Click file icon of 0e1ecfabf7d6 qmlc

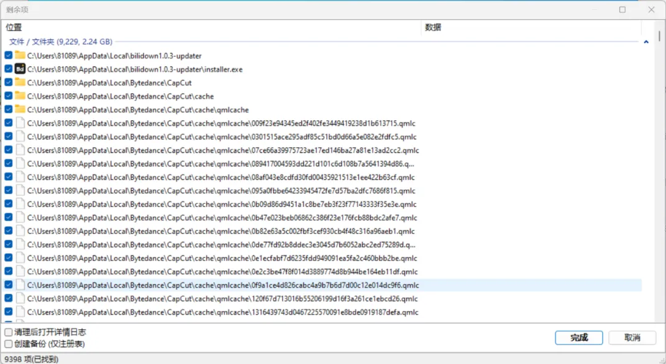[x=20, y=258]
